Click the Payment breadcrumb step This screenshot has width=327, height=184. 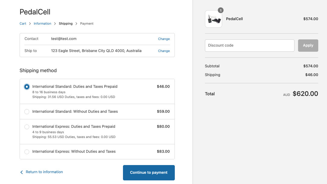click(x=87, y=23)
